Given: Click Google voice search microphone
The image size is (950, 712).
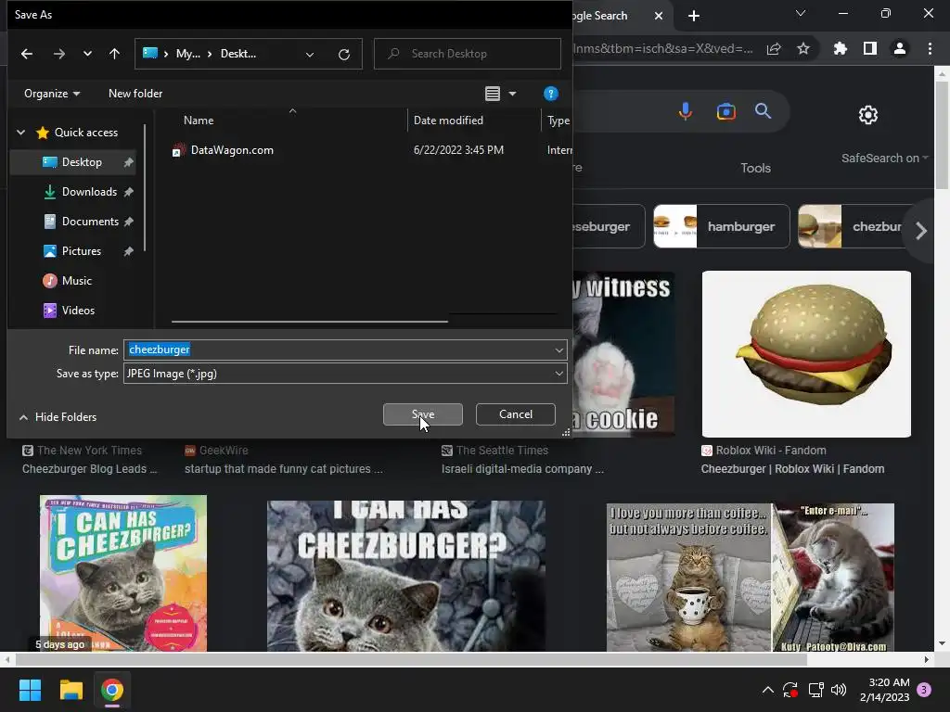Looking at the screenshot, I should coord(686,111).
